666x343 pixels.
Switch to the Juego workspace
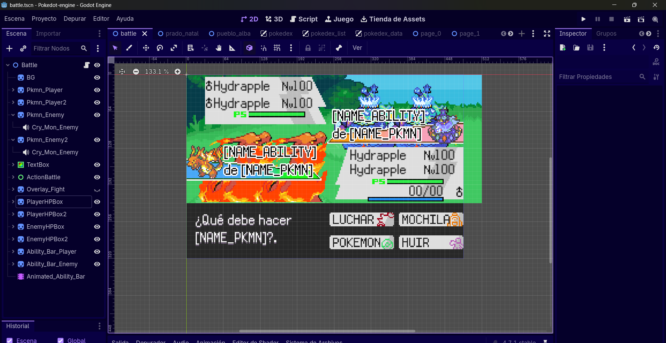coord(339,19)
